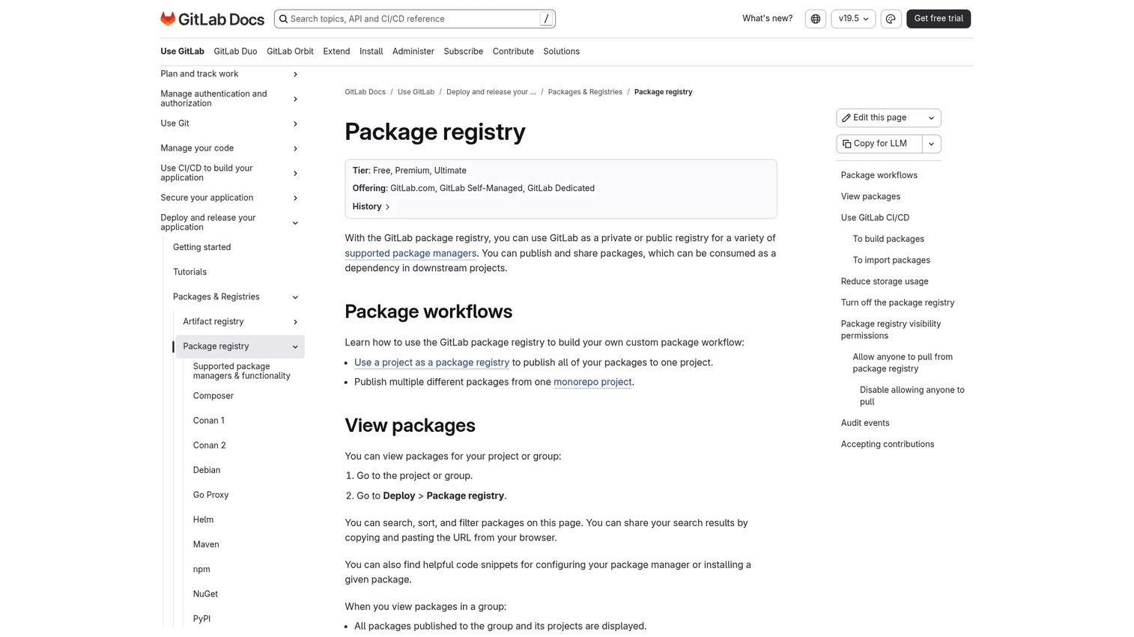Expand the History section
This screenshot has width=1134, height=637.
coord(372,207)
